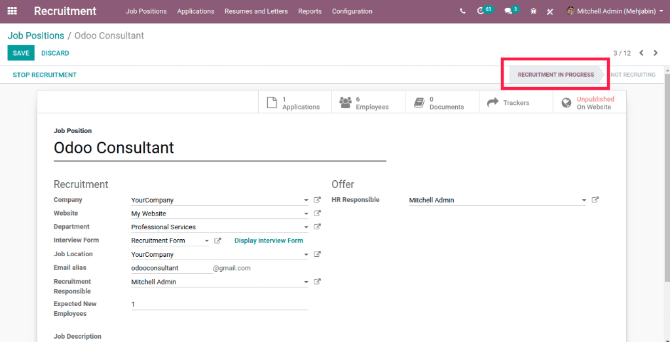Expand the Interview Form dropdown

pyautogui.click(x=207, y=240)
